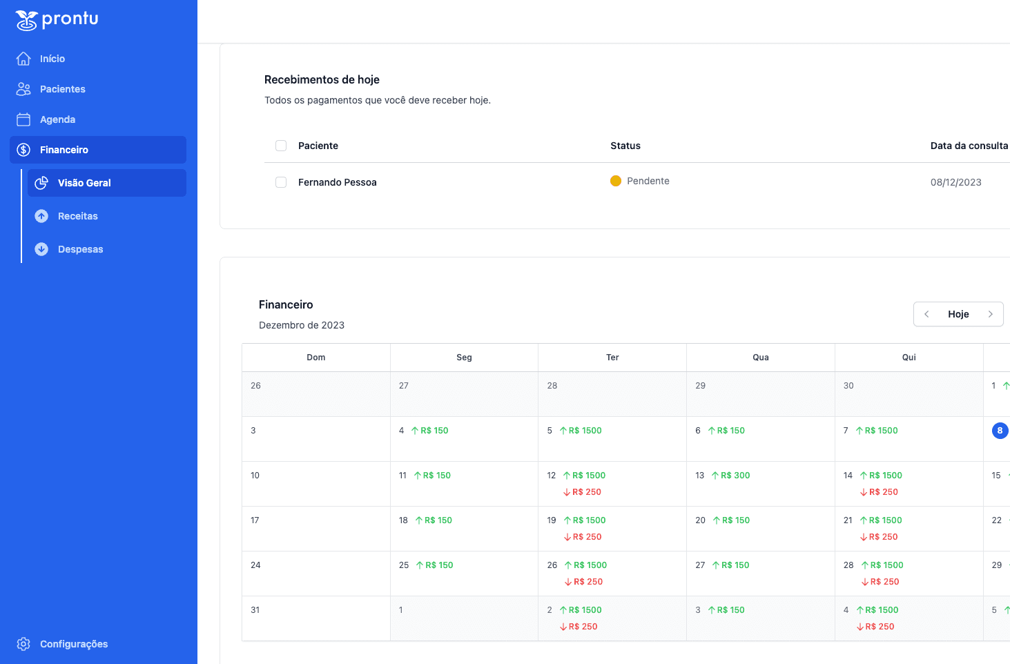1010x664 pixels.
Task: Select Financeiro in the sidebar
Action: [98, 150]
